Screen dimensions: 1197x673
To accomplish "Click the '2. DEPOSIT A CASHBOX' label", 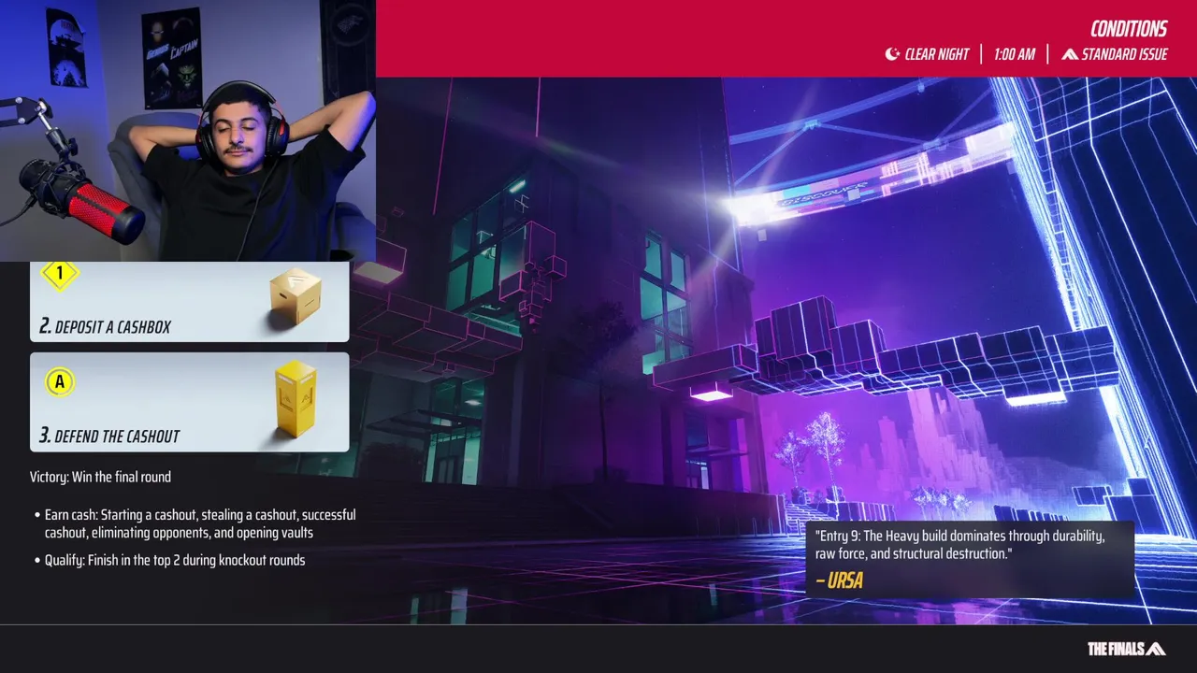I will point(105,326).
